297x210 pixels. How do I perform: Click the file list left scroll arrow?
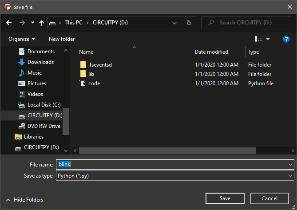pyautogui.click(x=75, y=151)
